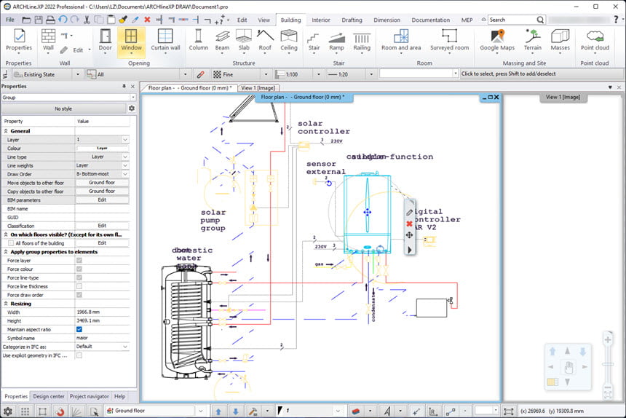The width and height of the screenshot is (626, 418).
Task: Select the Railing tool
Action: (362, 41)
